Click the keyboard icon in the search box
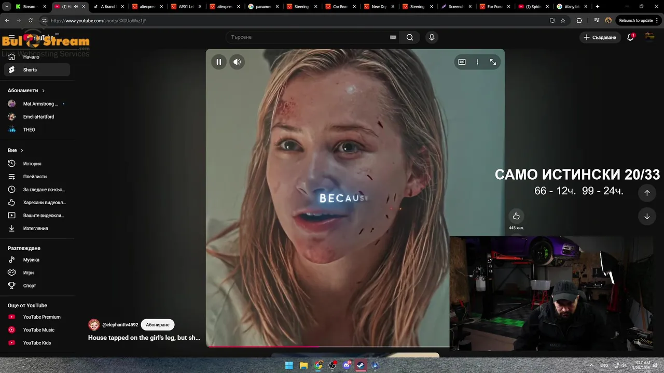 (x=393, y=37)
